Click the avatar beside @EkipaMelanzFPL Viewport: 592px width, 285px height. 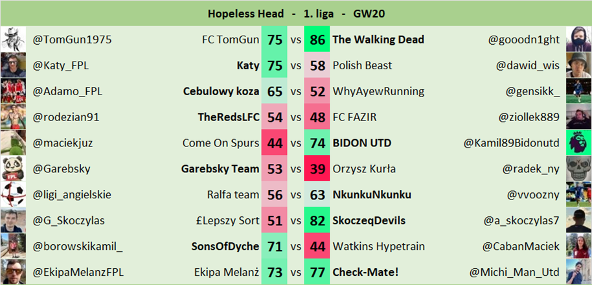click(13, 273)
